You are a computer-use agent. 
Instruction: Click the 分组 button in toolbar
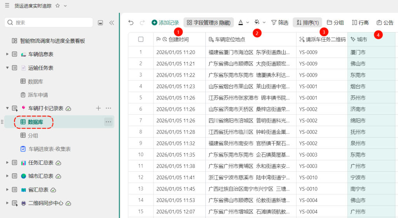coord(335,23)
